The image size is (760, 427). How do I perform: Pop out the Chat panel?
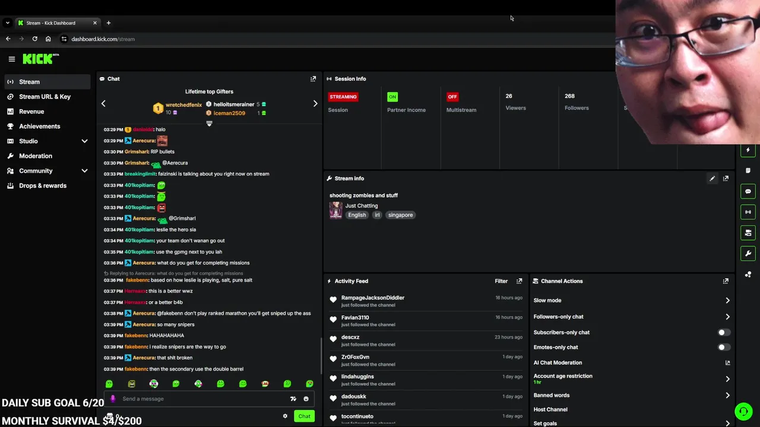pos(313,79)
